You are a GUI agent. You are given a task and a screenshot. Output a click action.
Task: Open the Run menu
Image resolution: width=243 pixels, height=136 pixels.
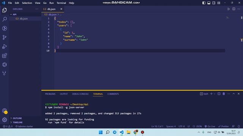(x=52, y=3)
